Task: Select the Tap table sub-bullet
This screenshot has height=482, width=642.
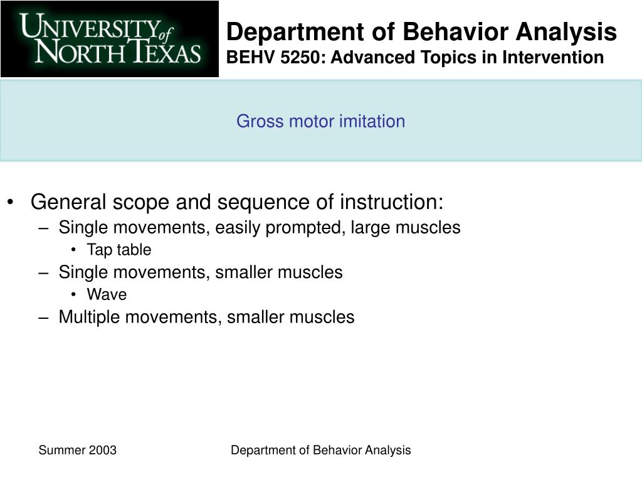Action: pos(119,250)
